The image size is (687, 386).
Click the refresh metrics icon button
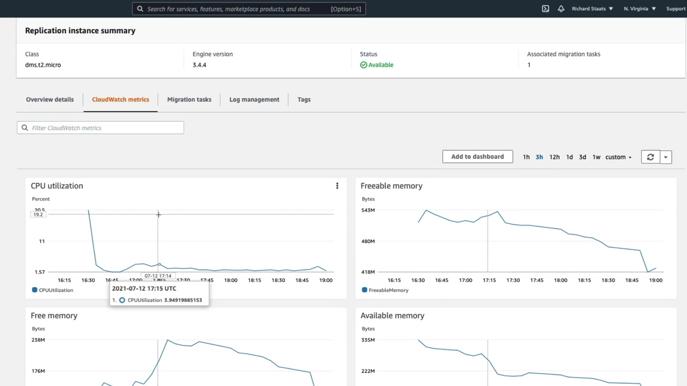click(x=650, y=157)
